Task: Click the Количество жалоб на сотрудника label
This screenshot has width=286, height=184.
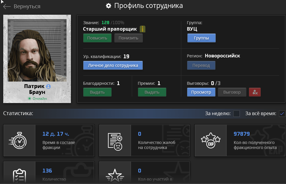Action: [157, 145]
